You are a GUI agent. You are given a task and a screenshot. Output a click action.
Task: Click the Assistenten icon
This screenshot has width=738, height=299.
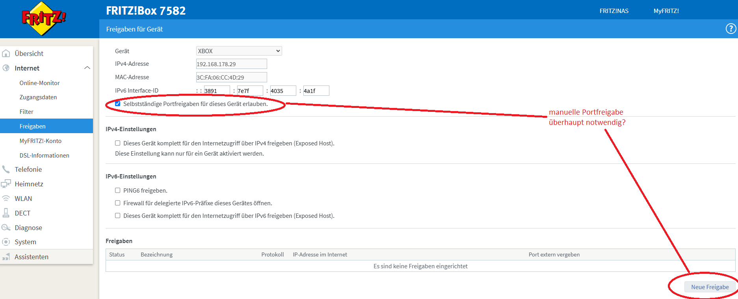click(x=6, y=257)
